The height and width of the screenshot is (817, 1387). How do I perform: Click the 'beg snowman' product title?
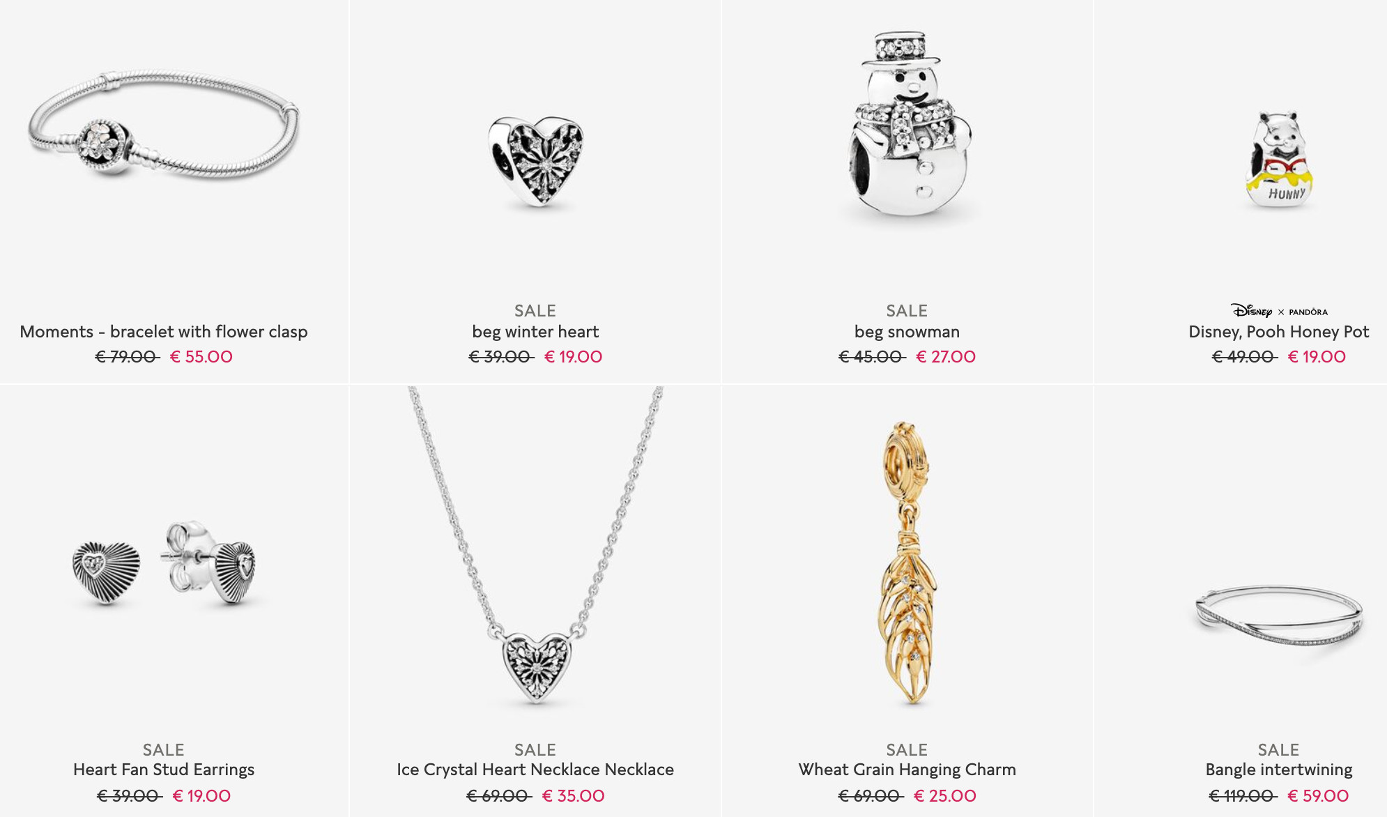pyautogui.click(x=907, y=332)
